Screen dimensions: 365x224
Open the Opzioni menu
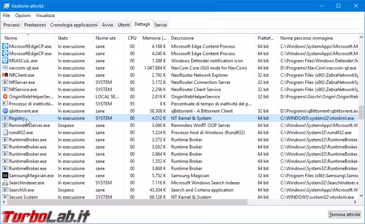(x=23, y=15)
